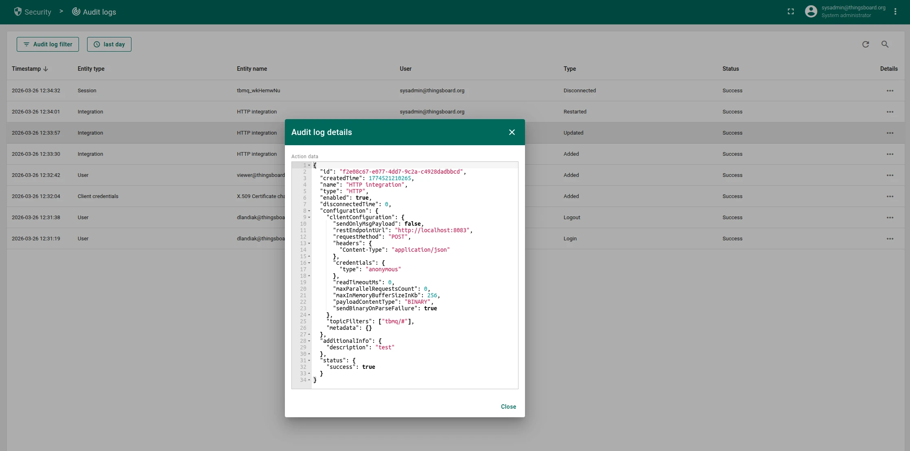The image size is (910, 451).
Task: Collapse the JSON root fold at line 1
Action: pos(309,165)
